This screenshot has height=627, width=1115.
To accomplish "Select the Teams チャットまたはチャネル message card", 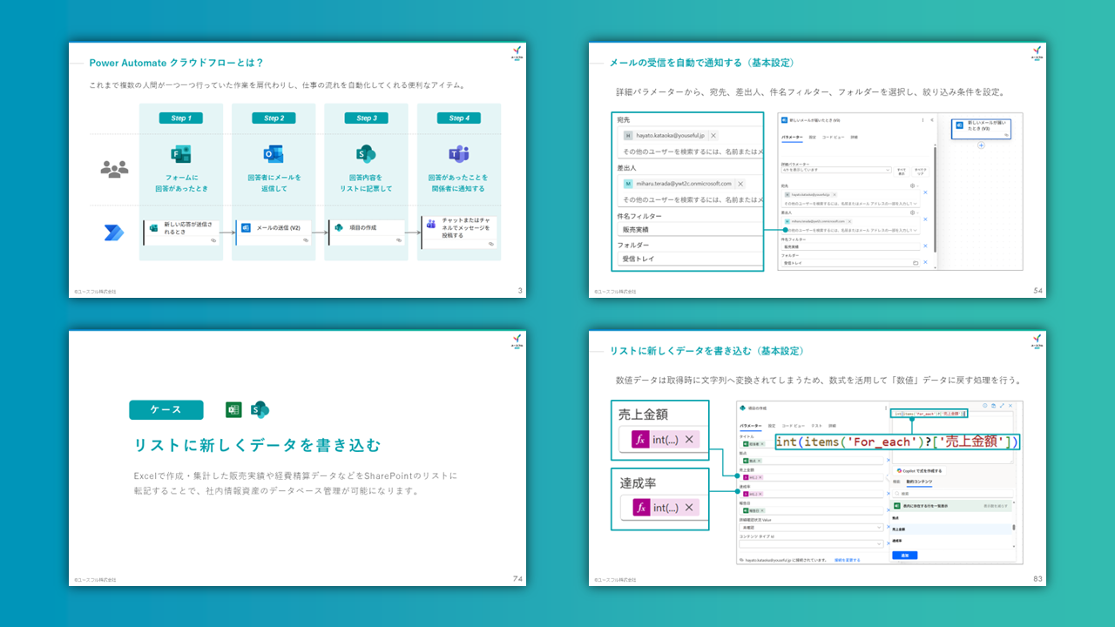I will (459, 233).
